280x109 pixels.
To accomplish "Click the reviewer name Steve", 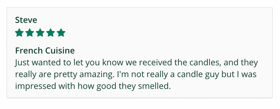I will pyautogui.click(x=26, y=20).
